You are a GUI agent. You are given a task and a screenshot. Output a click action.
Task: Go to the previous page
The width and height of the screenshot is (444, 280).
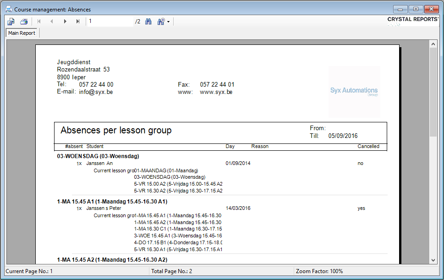pyautogui.click(x=52, y=22)
